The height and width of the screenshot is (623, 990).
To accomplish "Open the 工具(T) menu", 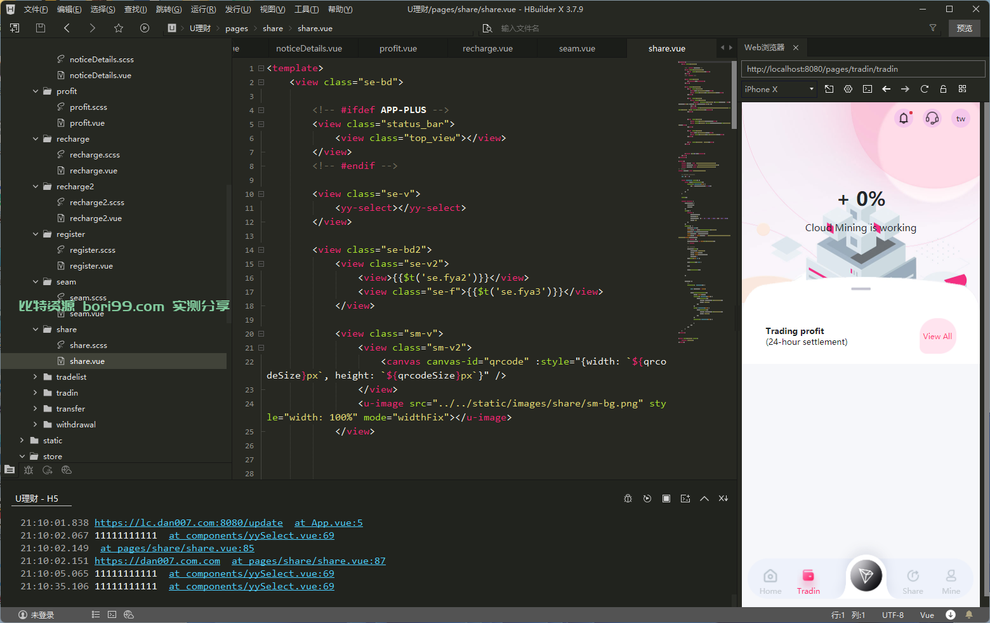I will (307, 10).
